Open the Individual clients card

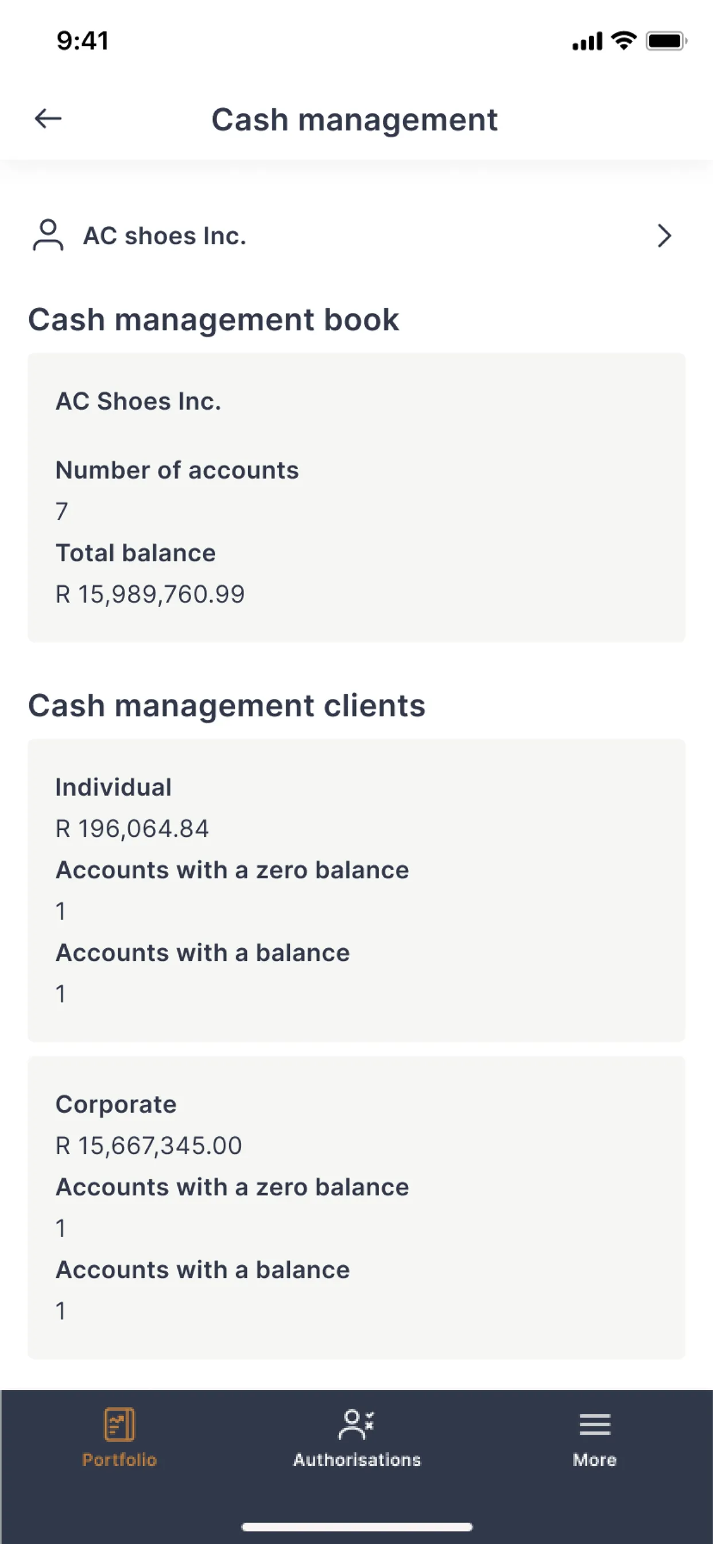(x=356, y=890)
